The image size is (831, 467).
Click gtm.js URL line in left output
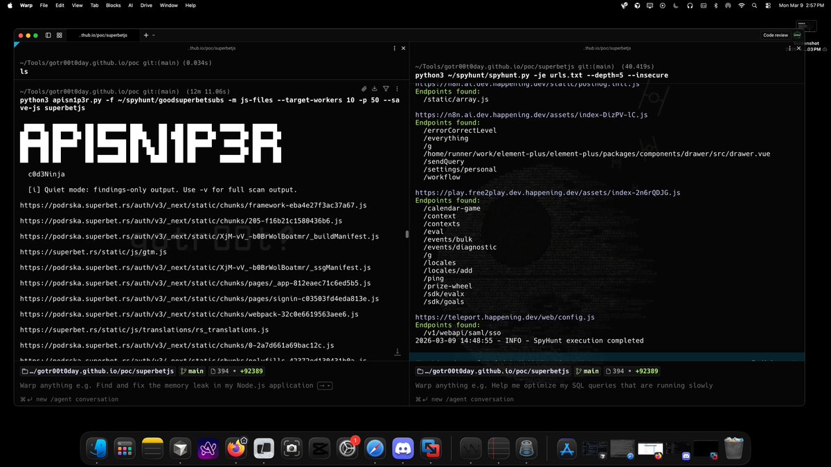click(x=93, y=252)
